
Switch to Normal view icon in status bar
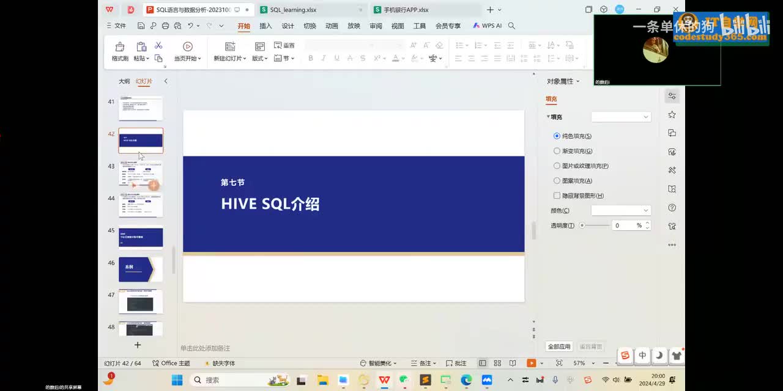coord(483,363)
